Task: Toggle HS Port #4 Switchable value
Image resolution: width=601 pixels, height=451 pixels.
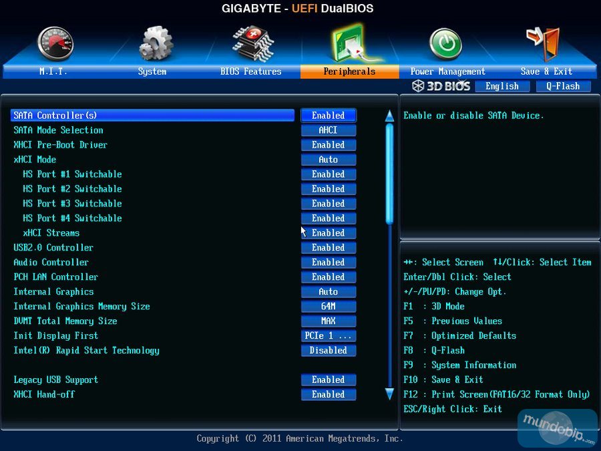Action: pyautogui.click(x=329, y=218)
